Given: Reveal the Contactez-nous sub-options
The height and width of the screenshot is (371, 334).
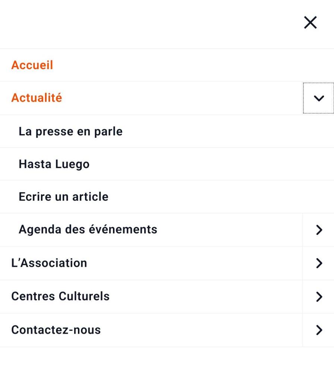Looking at the screenshot, I should 318,330.
